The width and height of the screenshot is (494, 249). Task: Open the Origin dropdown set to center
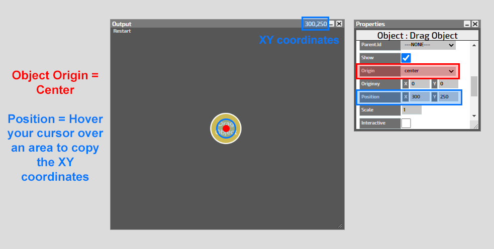pos(428,71)
